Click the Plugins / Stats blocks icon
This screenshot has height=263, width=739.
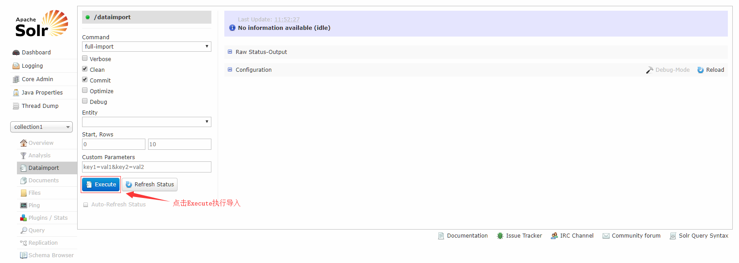[24, 218]
